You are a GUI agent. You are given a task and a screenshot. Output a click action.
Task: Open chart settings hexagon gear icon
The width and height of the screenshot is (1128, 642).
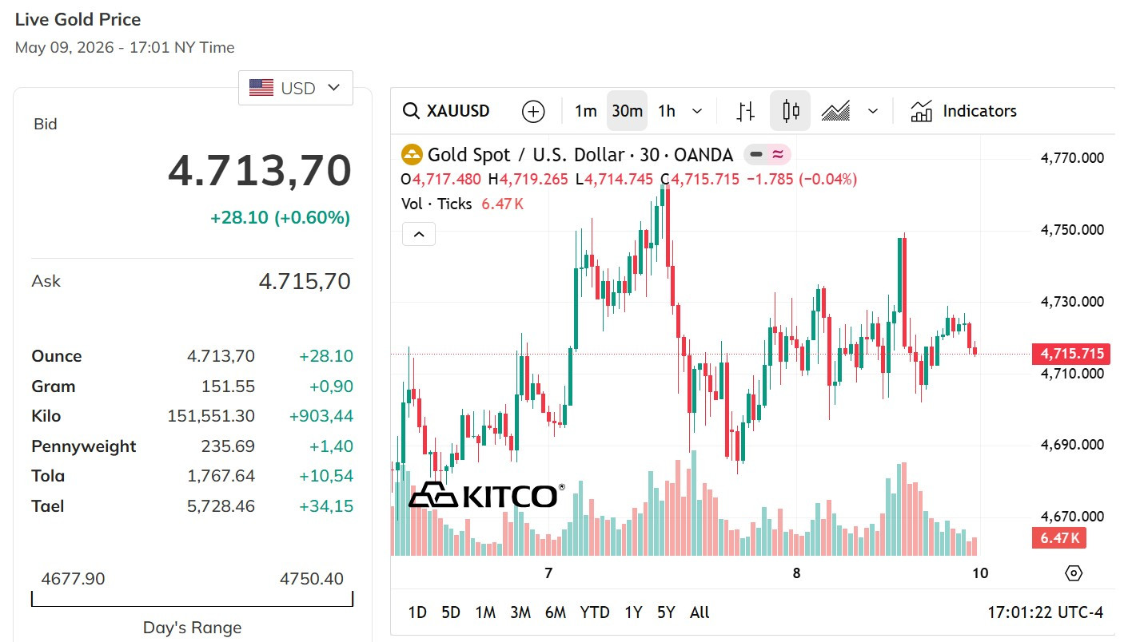click(1074, 573)
